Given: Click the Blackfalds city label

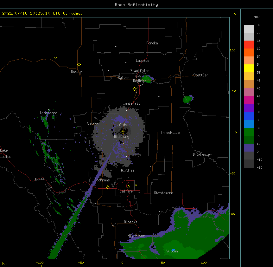Looking at the screenshot, I should click(140, 71).
